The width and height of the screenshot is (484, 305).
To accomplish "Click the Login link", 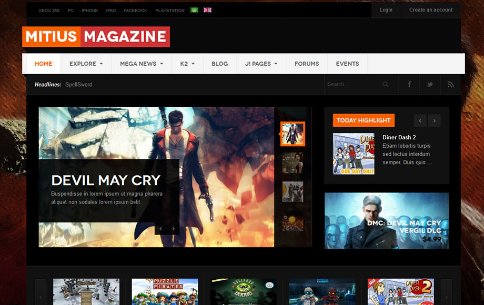I will (386, 10).
